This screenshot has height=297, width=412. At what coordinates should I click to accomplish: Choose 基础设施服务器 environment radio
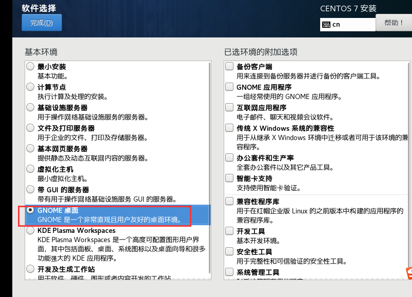[30, 107]
